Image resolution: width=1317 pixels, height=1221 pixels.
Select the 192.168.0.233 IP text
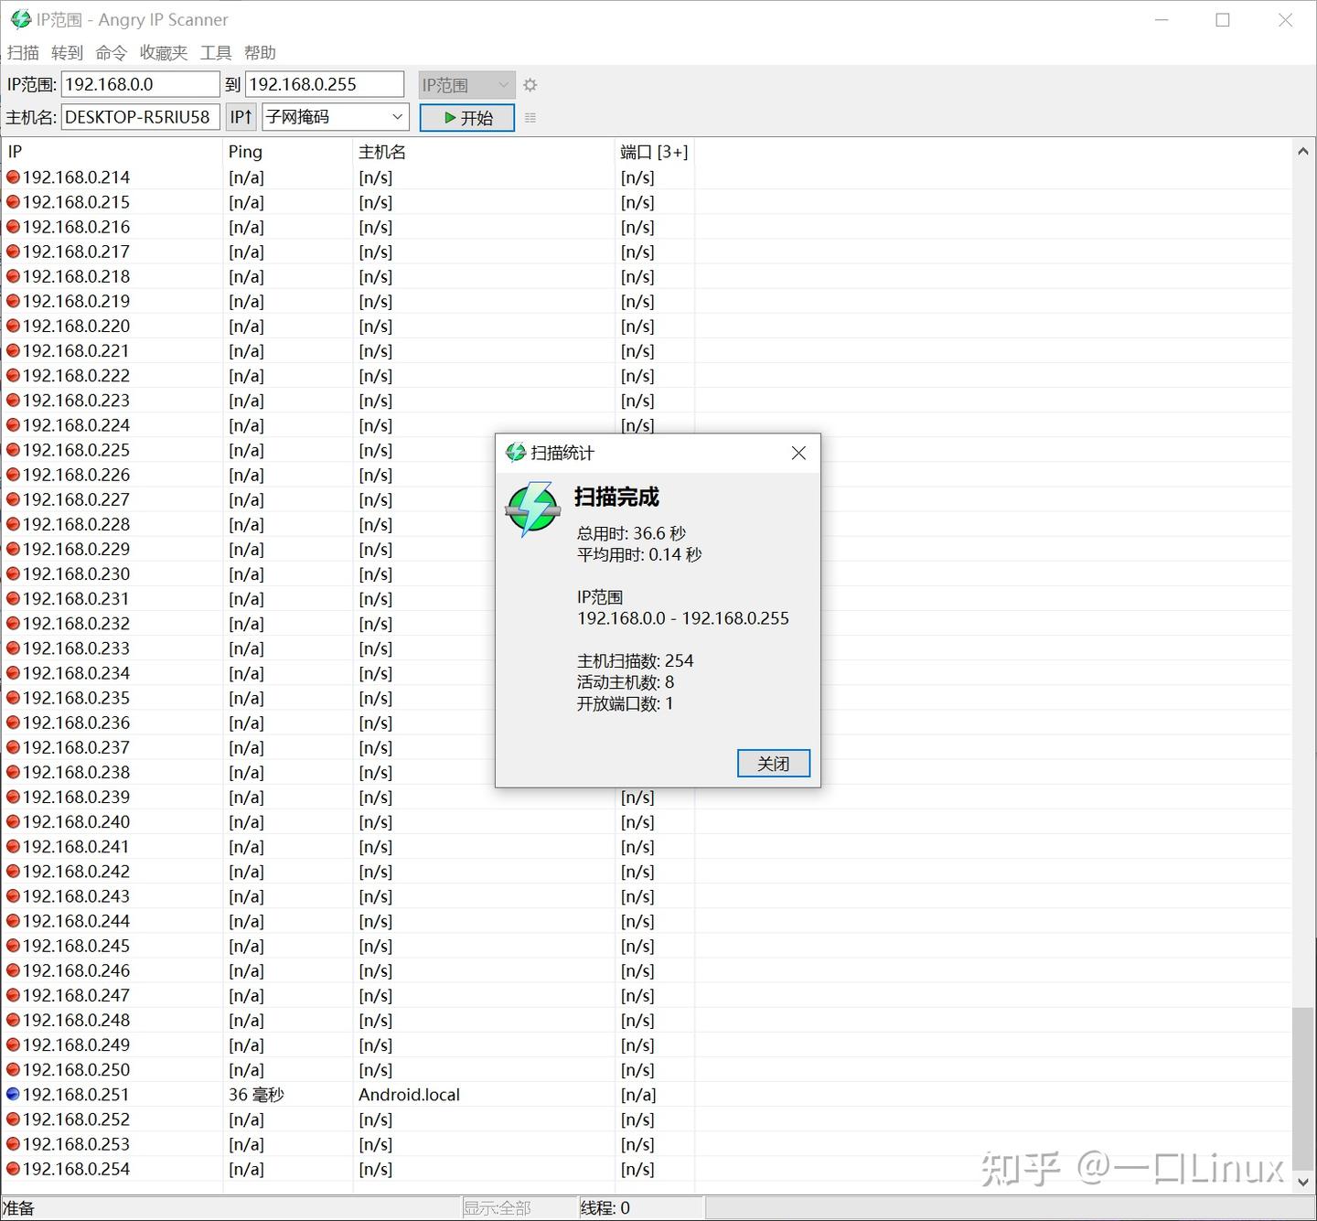click(76, 648)
